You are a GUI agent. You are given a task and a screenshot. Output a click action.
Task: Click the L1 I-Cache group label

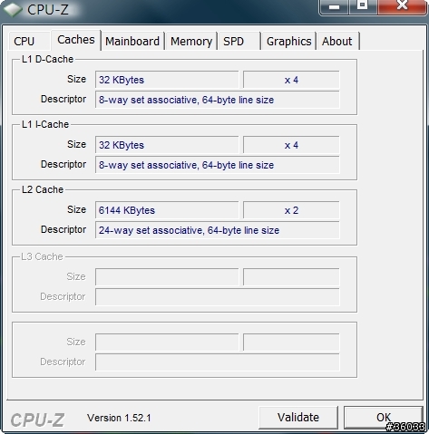pos(45,124)
